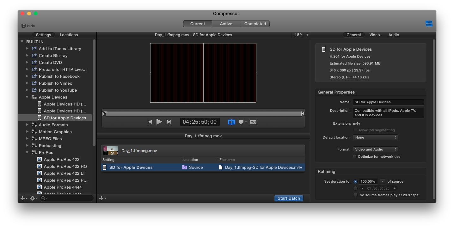This screenshot has width=454, height=228.
Task: Click the Start Batch button
Action: 288,198
